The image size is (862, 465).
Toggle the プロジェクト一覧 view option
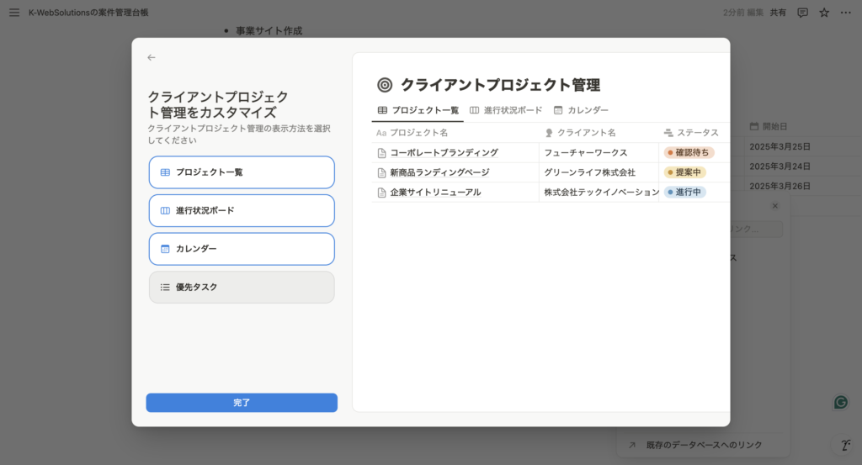[242, 172]
